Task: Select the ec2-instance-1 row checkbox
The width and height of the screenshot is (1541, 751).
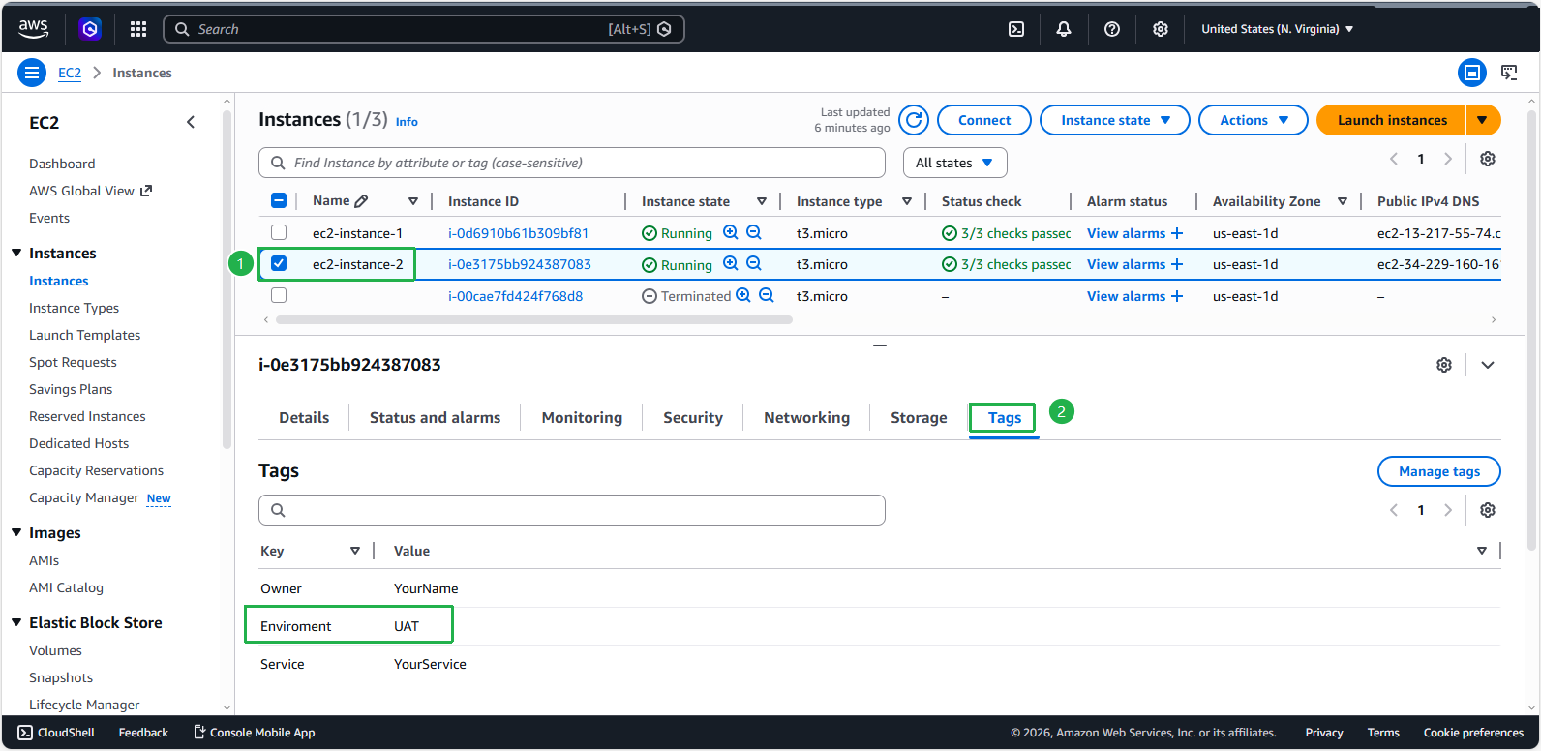Action: coord(279,232)
